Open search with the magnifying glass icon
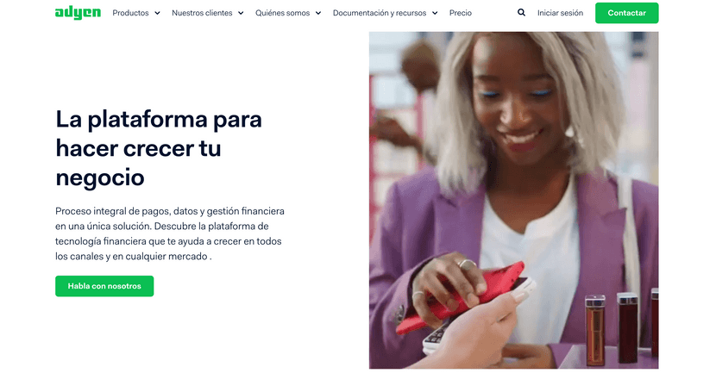The image size is (716, 373). [521, 13]
